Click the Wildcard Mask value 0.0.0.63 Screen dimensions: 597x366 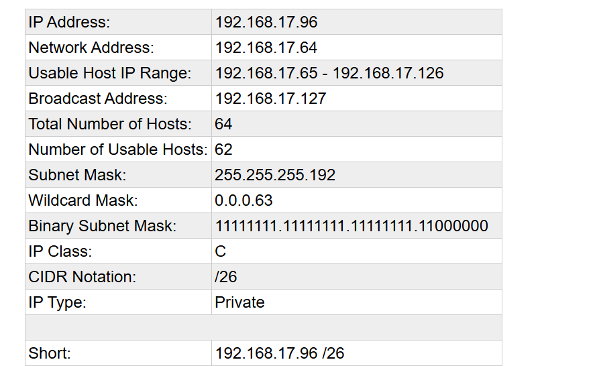click(x=243, y=200)
